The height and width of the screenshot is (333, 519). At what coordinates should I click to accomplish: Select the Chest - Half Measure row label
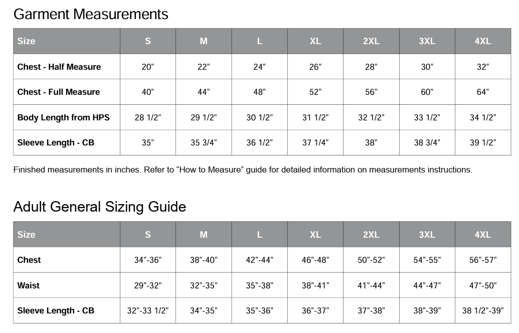pos(59,67)
